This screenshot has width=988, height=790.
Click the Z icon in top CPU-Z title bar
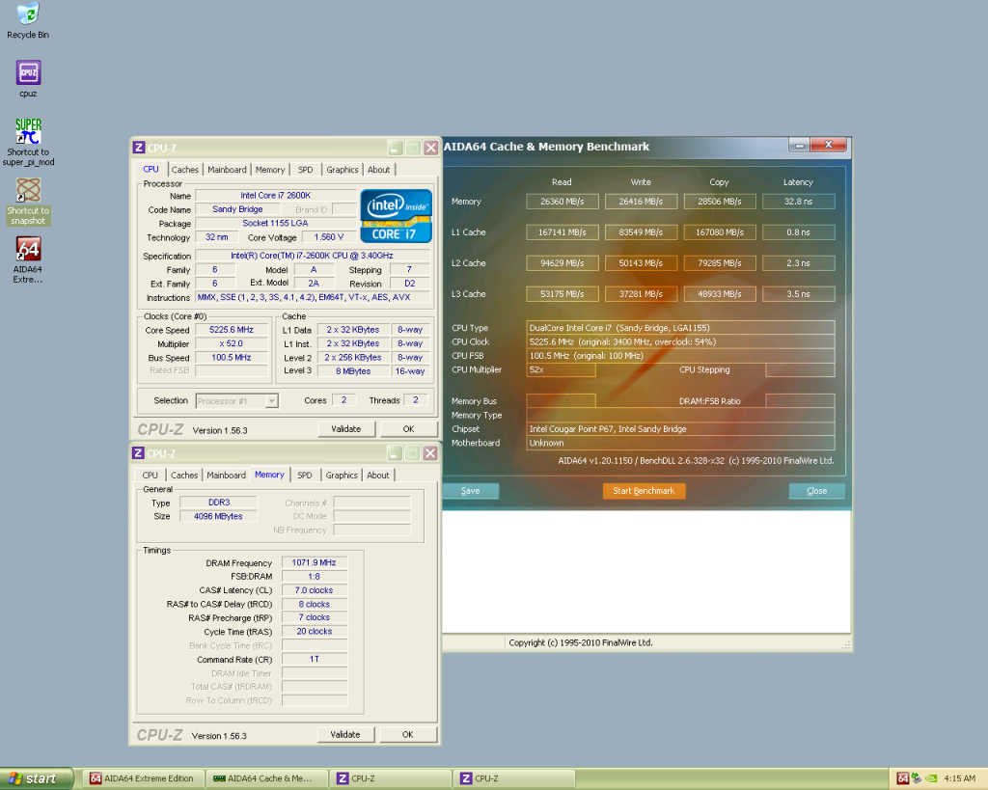click(139, 148)
